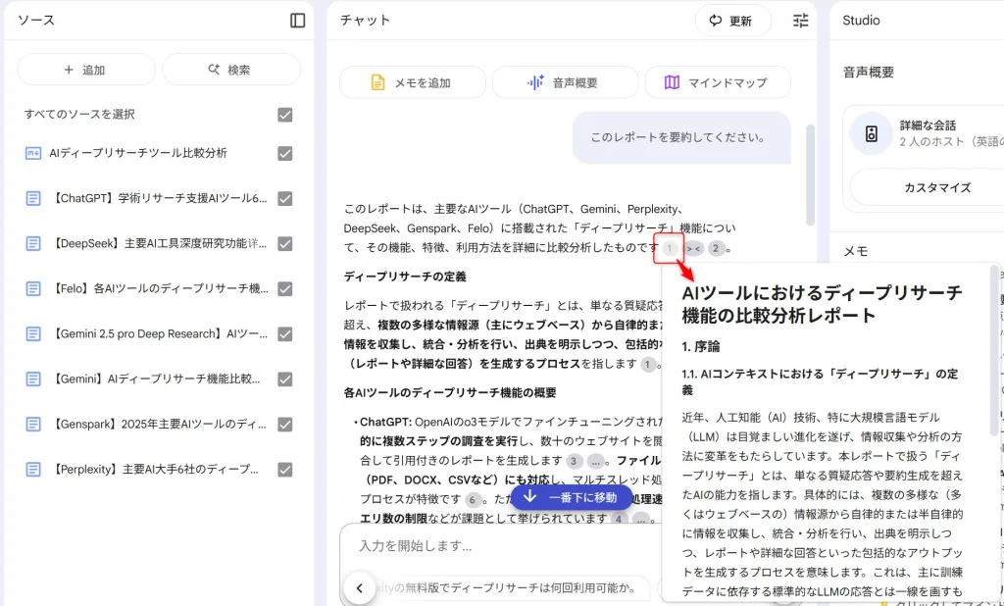The image size is (1004, 606).
Task: Expand the ... chip after citation 4
Action: (641, 519)
